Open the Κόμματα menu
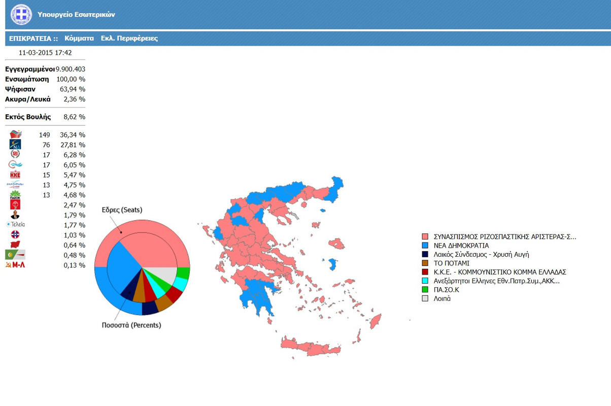 click(79, 39)
